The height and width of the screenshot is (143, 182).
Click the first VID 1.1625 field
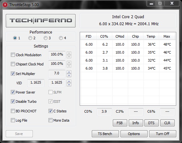(36, 83)
